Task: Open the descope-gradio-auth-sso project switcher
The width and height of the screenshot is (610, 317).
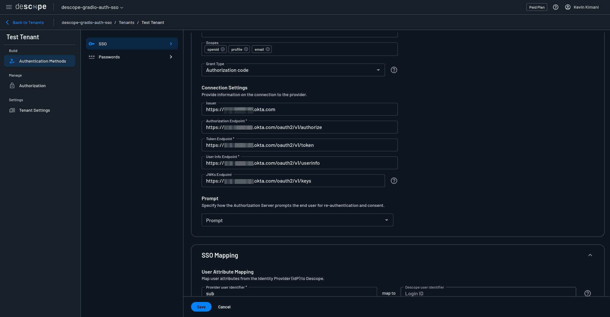Action: click(92, 7)
